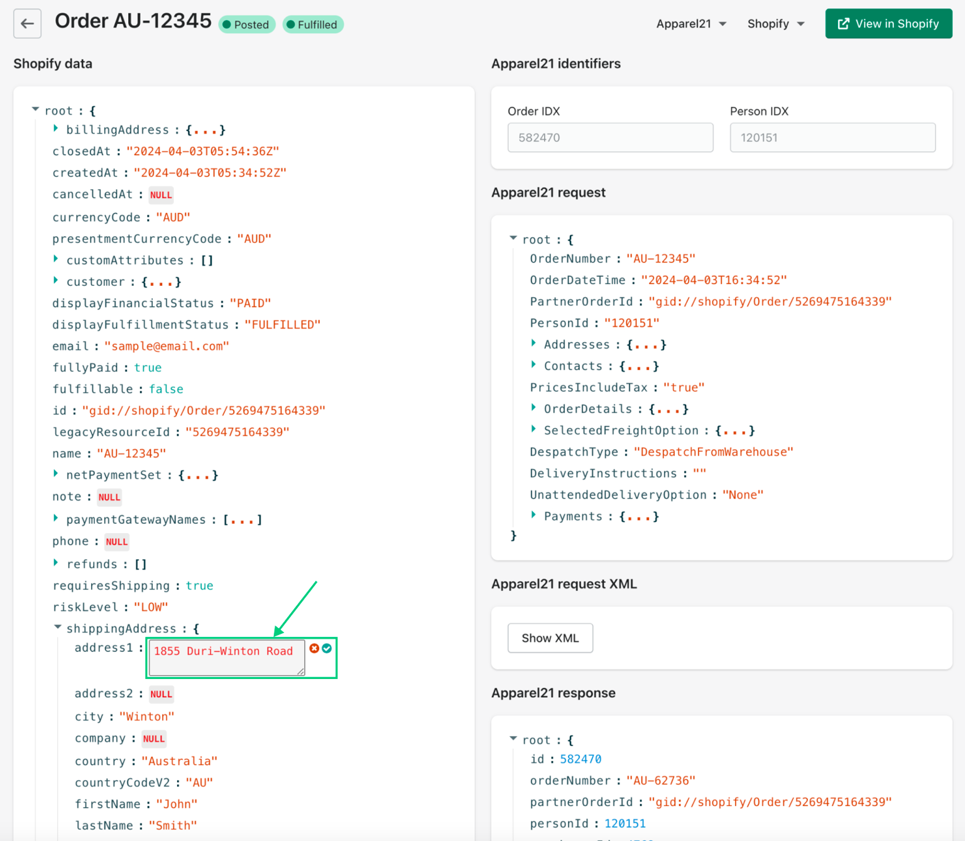
Task: Click the cancelledAt NULL value
Action: (161, 195)
